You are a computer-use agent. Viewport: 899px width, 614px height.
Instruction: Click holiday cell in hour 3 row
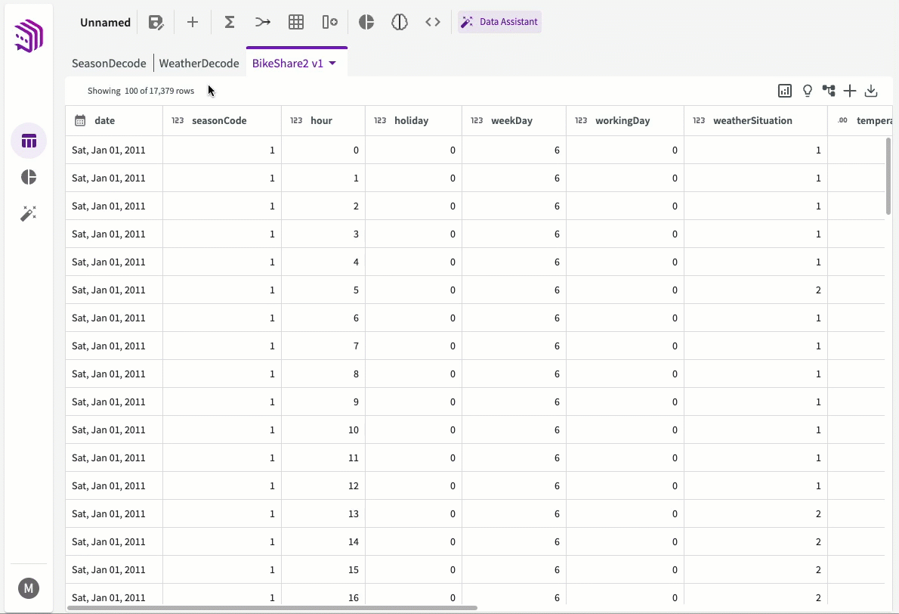point(413,234)
